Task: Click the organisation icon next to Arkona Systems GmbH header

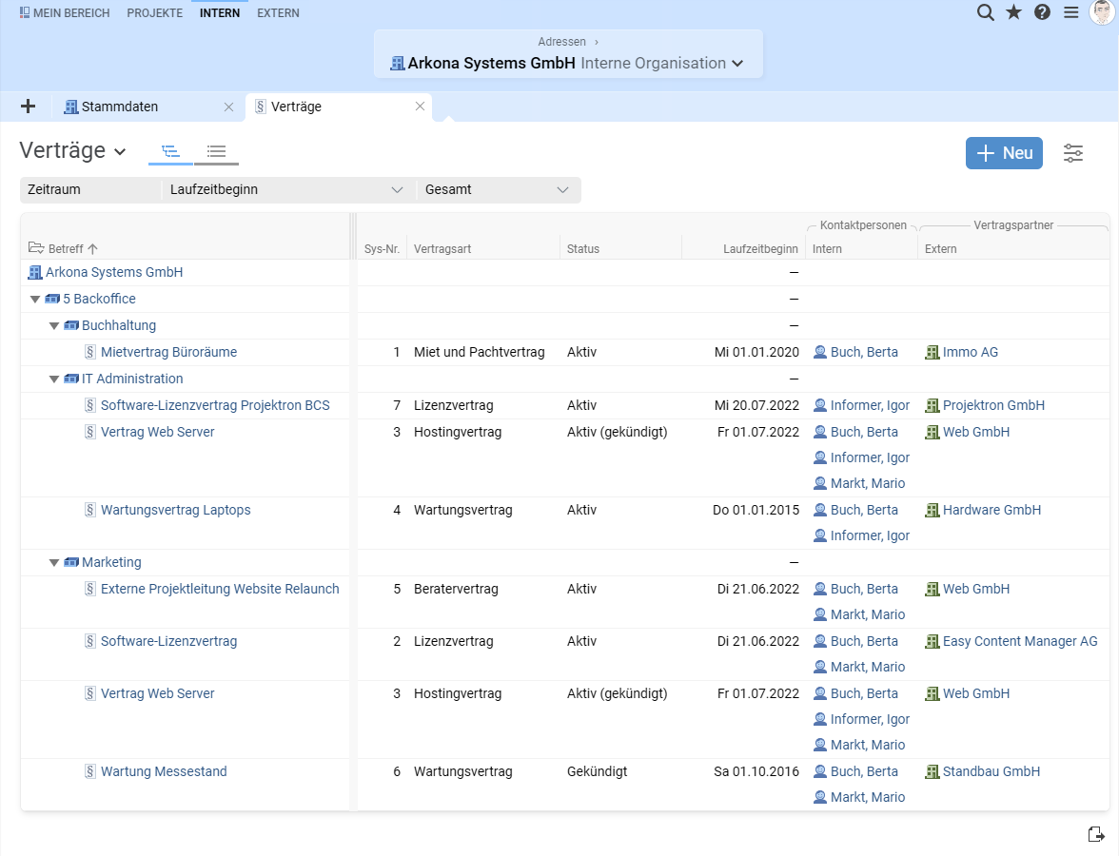Action: coord(398,64)
